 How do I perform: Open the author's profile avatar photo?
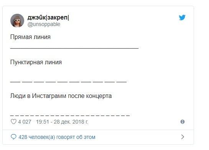point(17,21)
